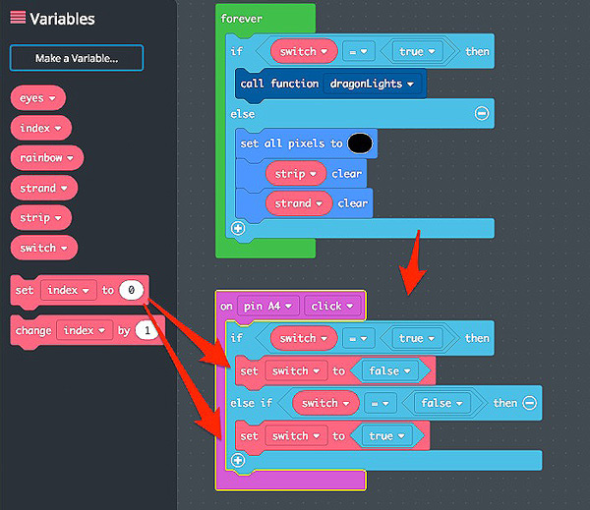Toggle true value in forever if condition
Image resolution: width=590 pixels, height=510 pixels.
[418, 50]
